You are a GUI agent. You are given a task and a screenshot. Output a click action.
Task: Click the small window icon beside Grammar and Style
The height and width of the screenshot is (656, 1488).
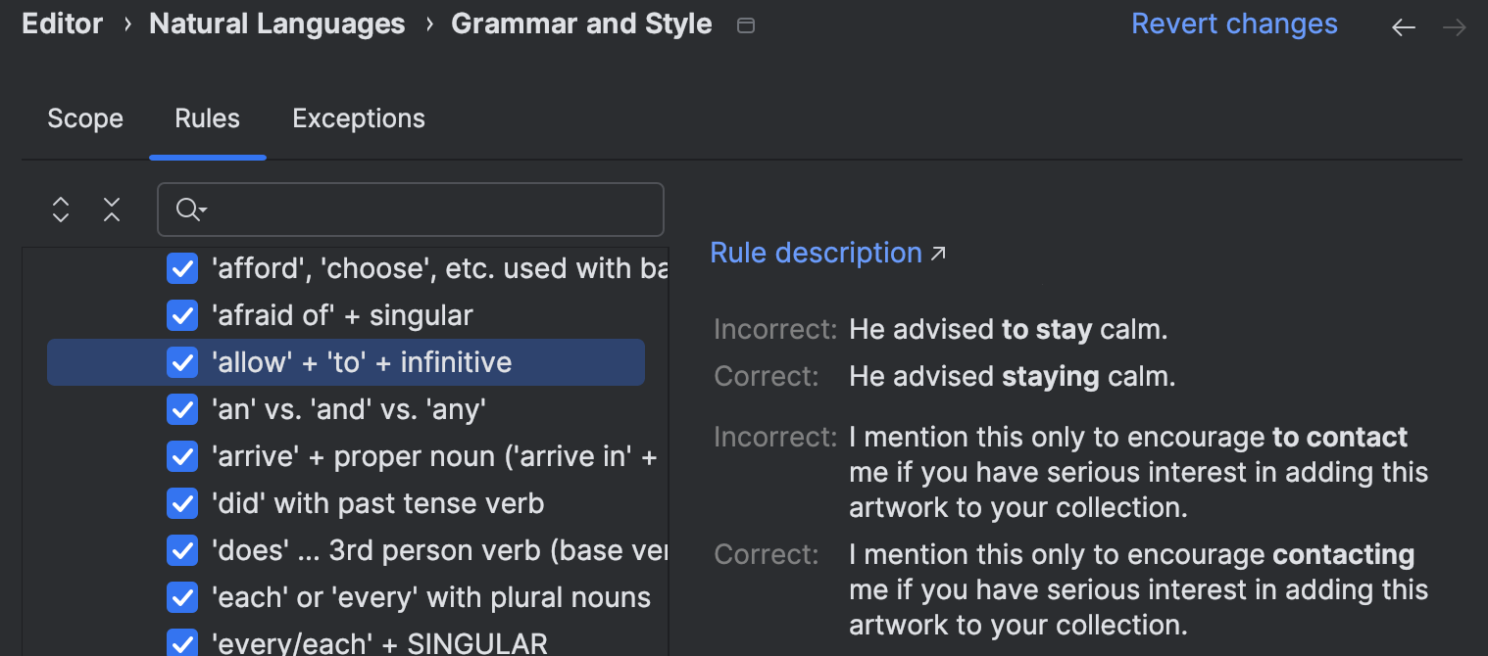[x=746, y=26]
